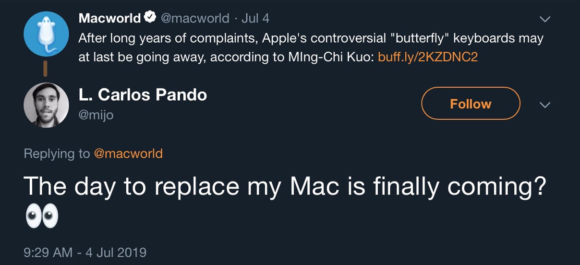Click the verified badge next to Macworld
This screenshot has height=265, width=580.
coord(150,18)
